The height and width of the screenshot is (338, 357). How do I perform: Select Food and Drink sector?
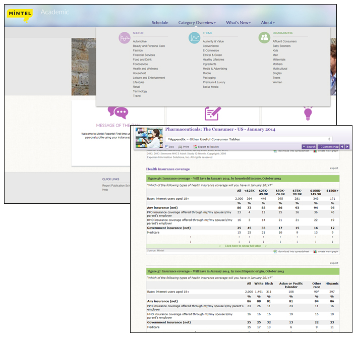pos(142,60)
